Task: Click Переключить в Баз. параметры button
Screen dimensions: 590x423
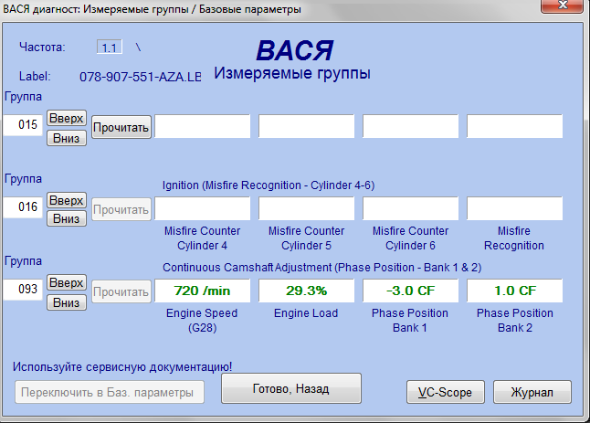Action: tap(110, 392)
